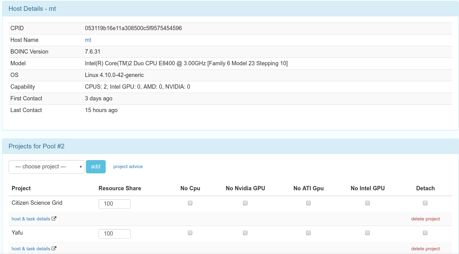View host & task details for Citizen Science Grid
459x254 pixels.
point(31,219)
